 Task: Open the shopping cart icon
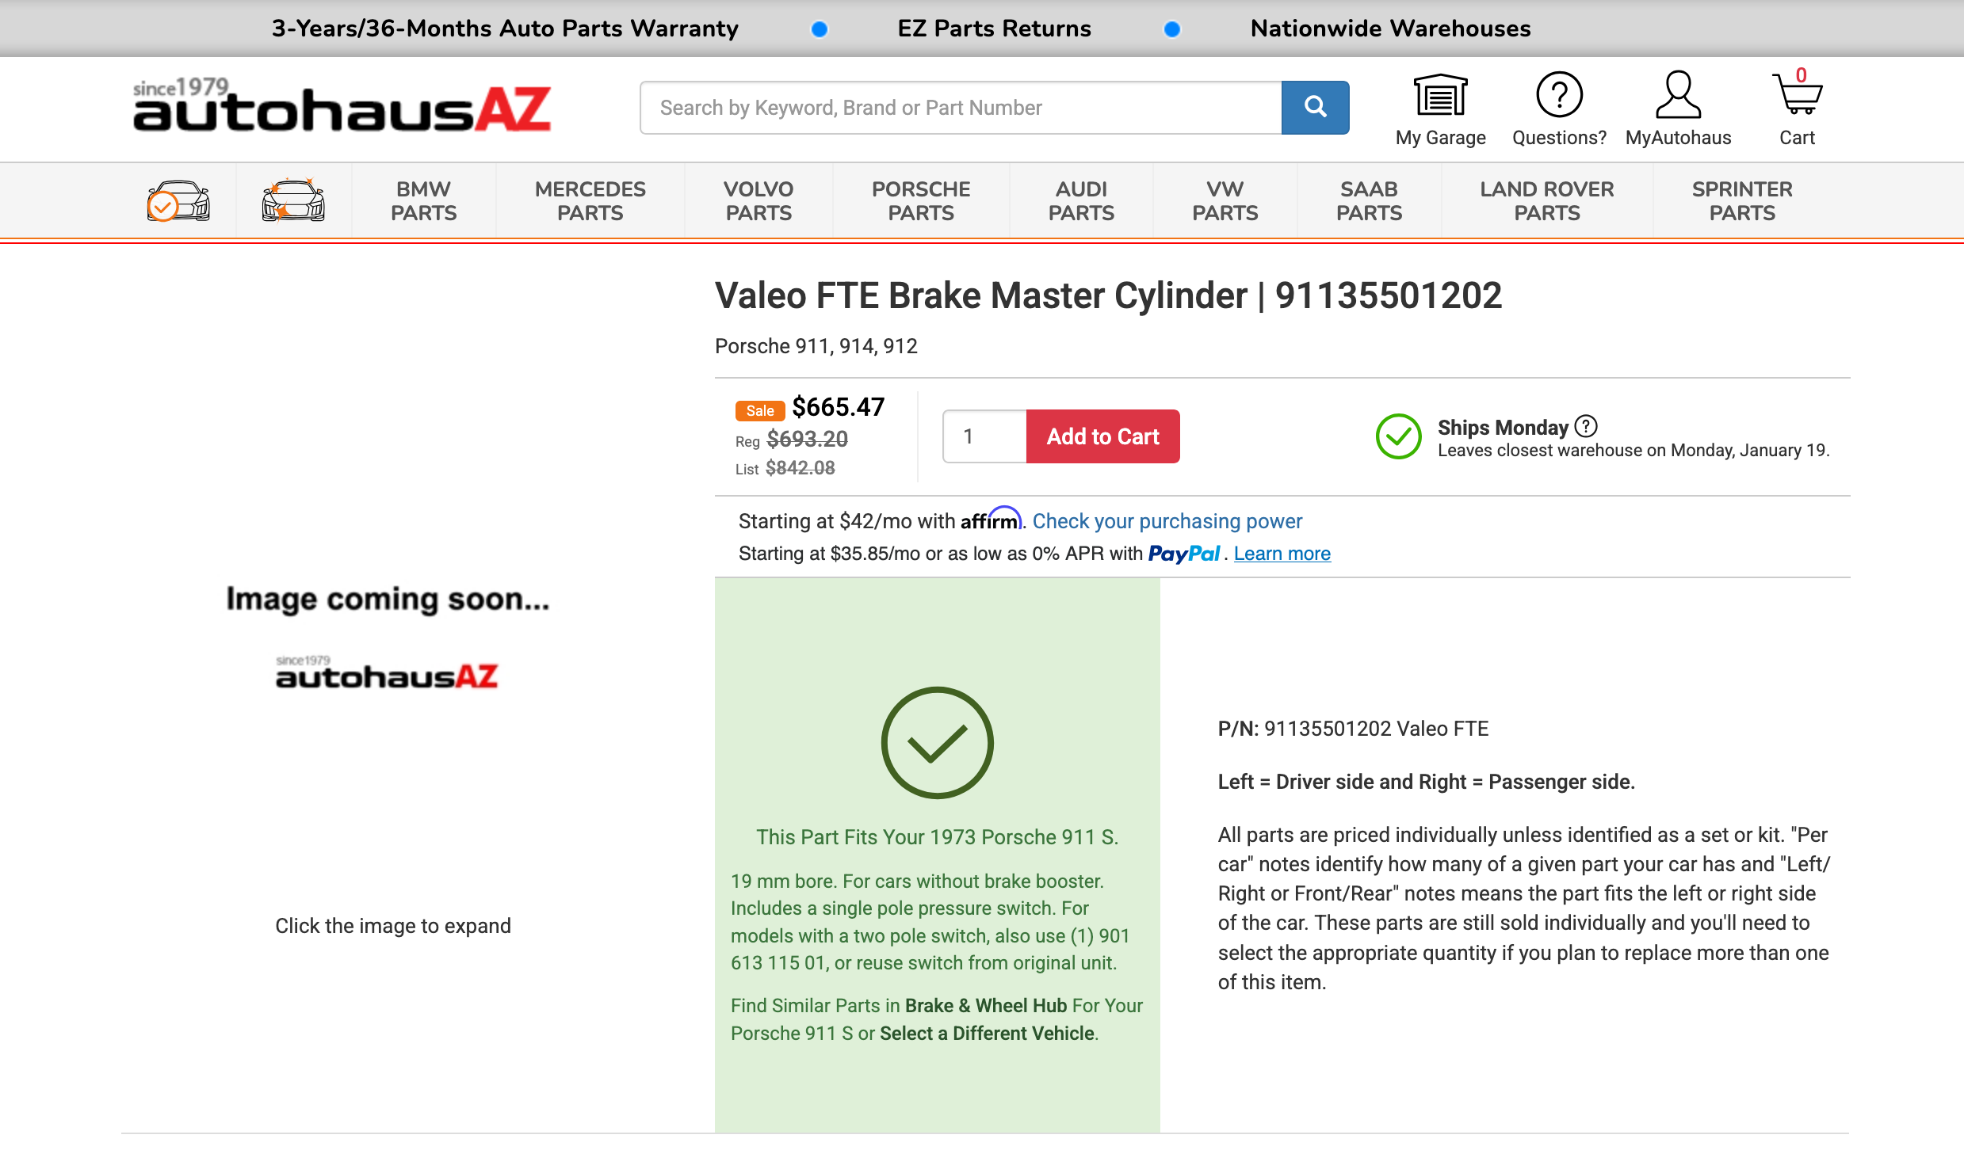click(x=1796, y=96)
